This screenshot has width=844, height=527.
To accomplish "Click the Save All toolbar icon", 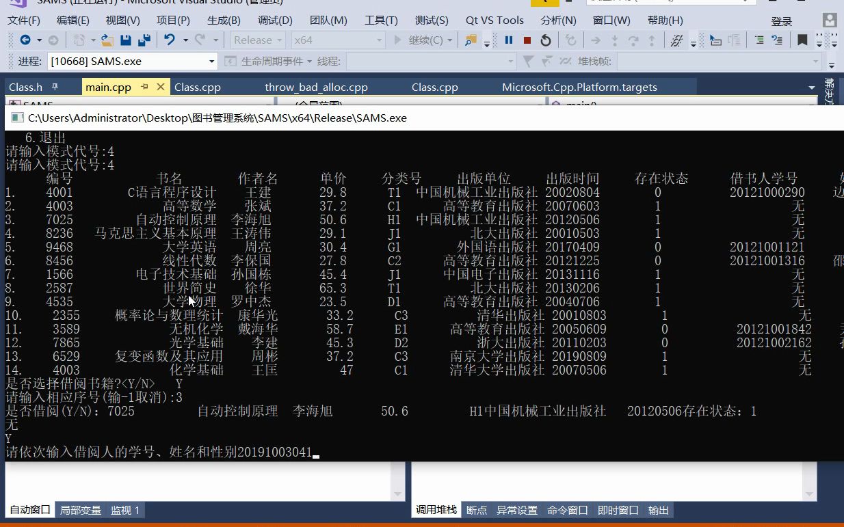I will click(144, 40).
